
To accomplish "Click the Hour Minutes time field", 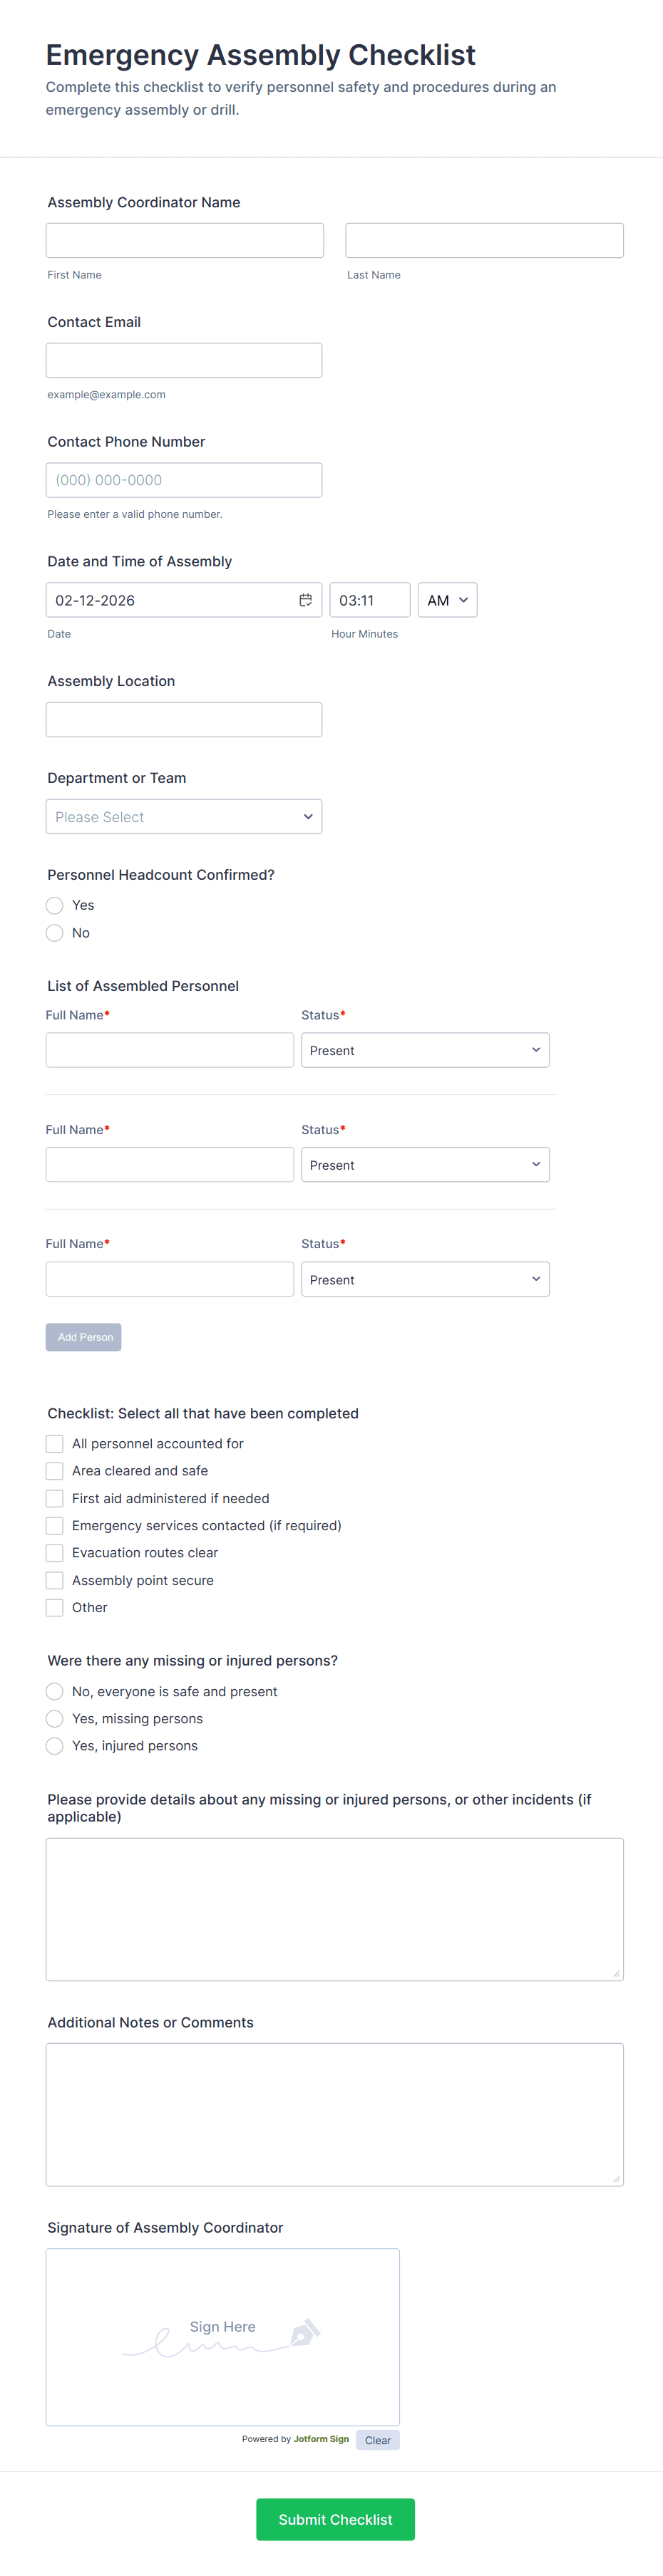I will (369, 600).
